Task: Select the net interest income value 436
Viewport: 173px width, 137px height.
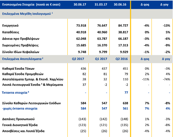Action: click(x=83, y=69)
